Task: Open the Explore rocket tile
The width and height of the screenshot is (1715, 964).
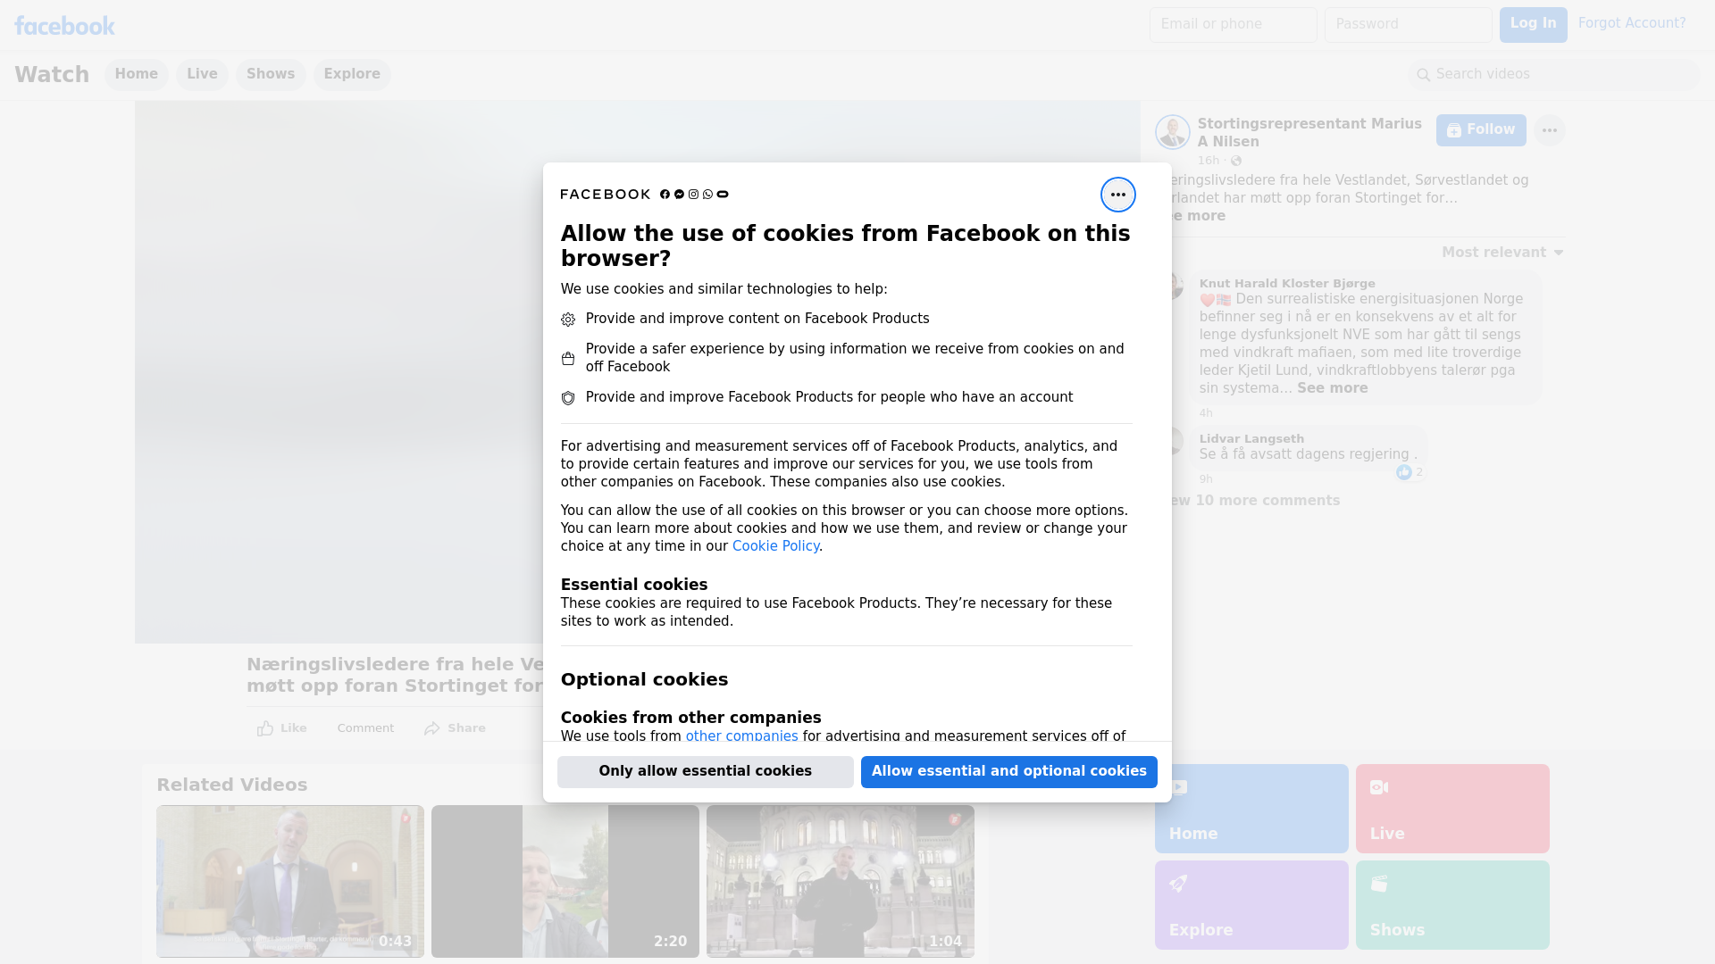Action: (x=1251, y=904)
